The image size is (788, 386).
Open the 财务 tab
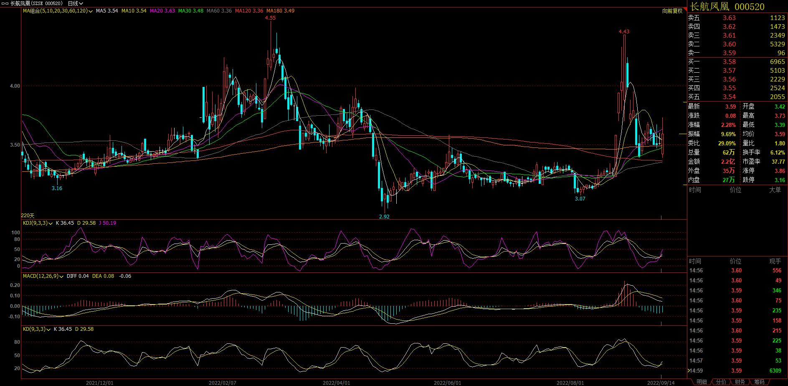point(740,382)
